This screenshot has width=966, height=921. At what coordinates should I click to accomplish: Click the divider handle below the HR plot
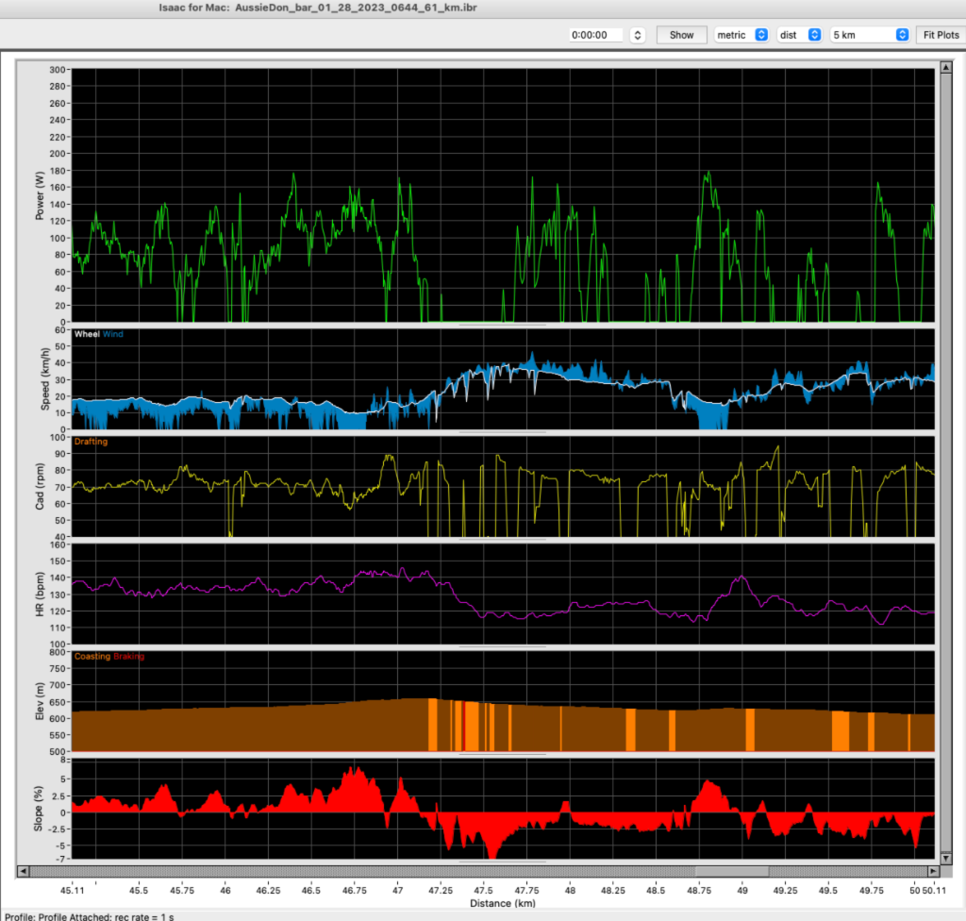502,647
